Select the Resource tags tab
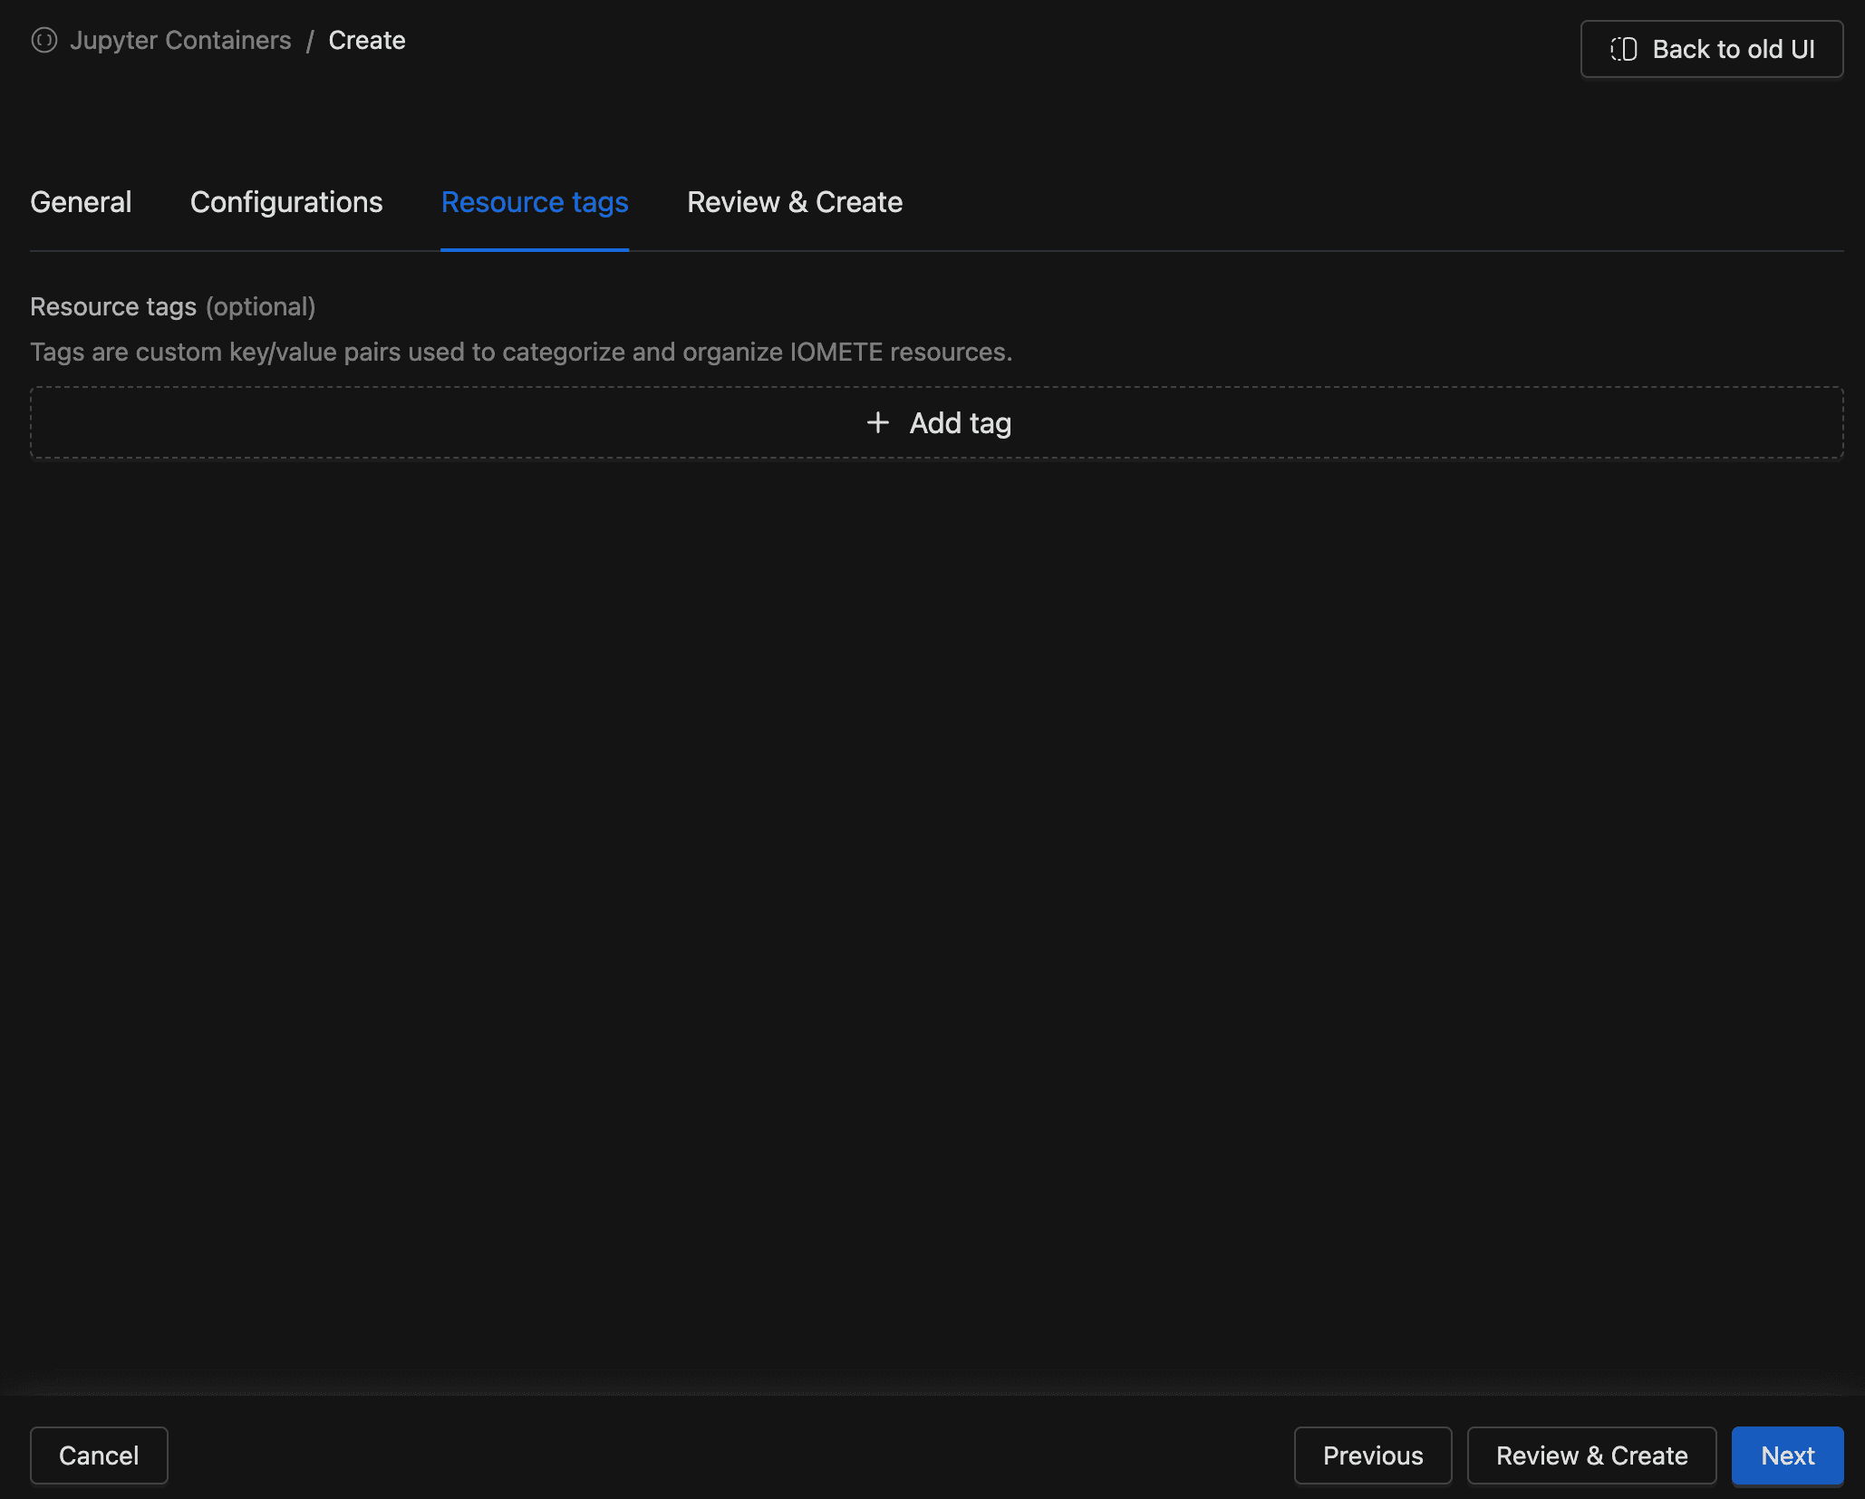The image size is (1865, 1499). pyautogui.click(x=535, y=202)
